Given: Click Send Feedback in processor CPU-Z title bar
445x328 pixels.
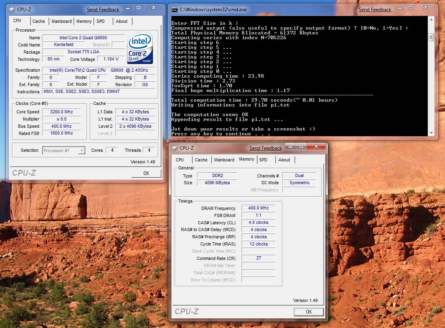Looking at the screenshot, I should pyautogui.click(x=103, y=10).
